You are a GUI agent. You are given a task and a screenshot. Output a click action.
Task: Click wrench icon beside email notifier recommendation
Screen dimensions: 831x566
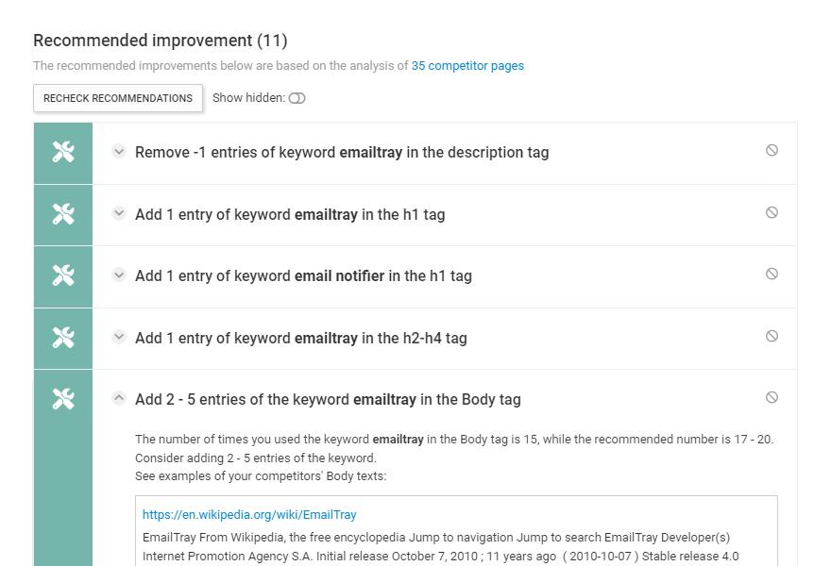pyautogui.click(x=63, y=275)
